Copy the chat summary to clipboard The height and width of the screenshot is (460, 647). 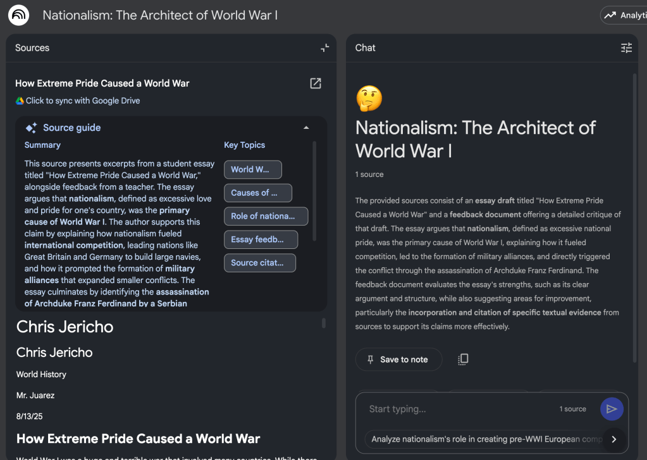click(463, 360)
